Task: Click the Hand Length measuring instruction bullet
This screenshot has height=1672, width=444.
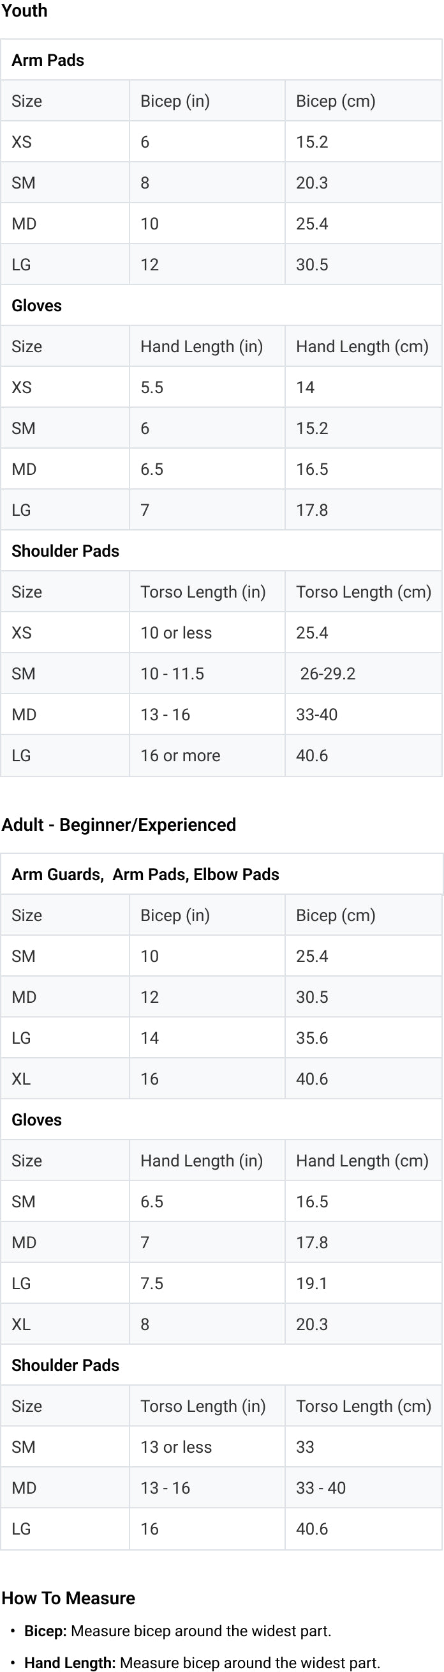Action: coord(202,1663)
